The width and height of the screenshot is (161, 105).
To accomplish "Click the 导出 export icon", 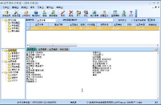I will point(86,14).
